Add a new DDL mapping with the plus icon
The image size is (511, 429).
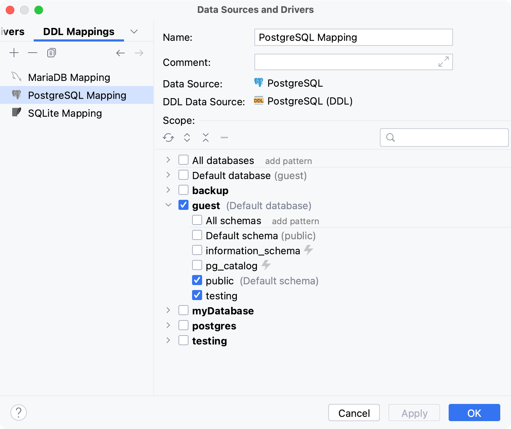14,53
